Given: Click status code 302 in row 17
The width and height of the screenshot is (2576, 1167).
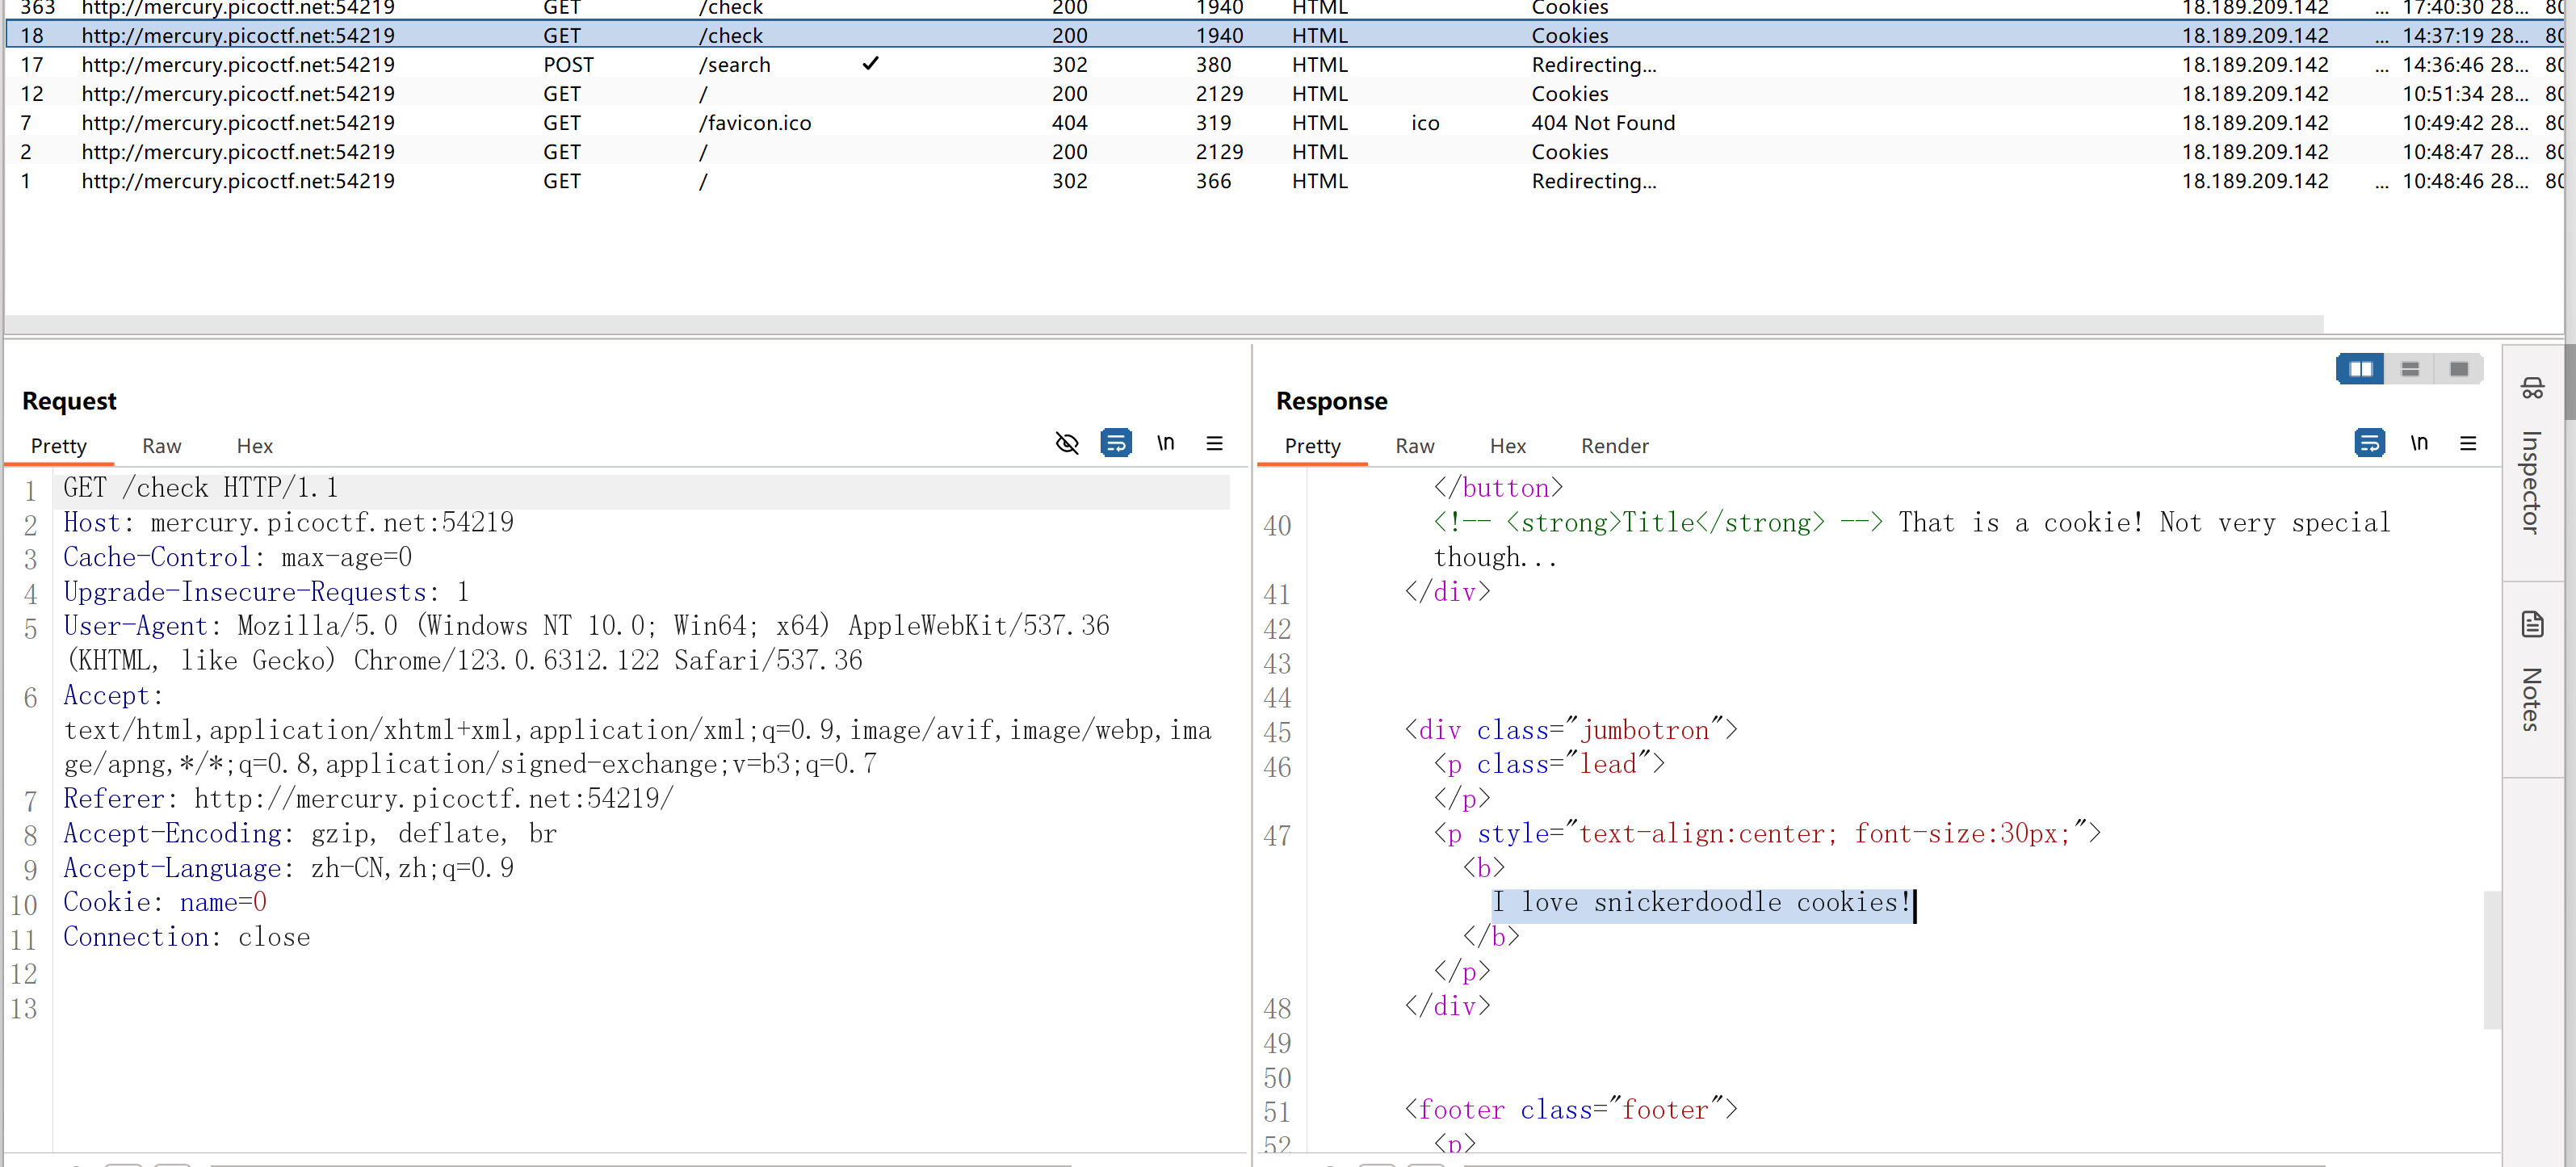Looking at the screenshot, I should coord(1069,65).
